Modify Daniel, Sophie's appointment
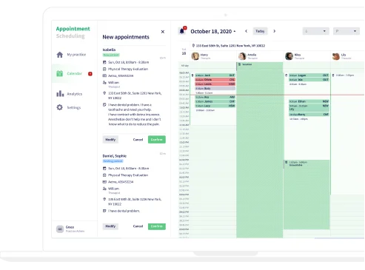 (110, 226)
